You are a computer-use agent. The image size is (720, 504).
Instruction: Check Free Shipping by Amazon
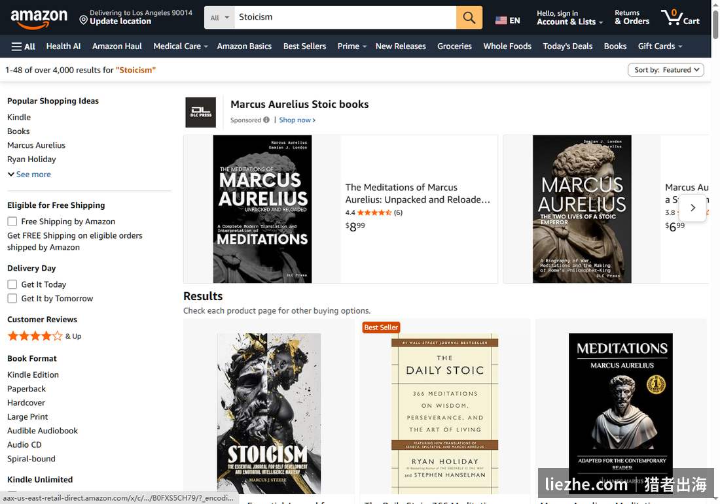[12, 222]
